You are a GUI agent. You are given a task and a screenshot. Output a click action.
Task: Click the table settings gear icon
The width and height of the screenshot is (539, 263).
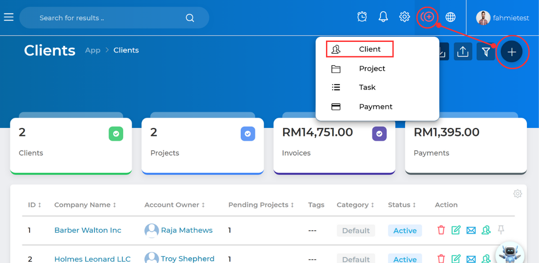click(x=518, y=193)
